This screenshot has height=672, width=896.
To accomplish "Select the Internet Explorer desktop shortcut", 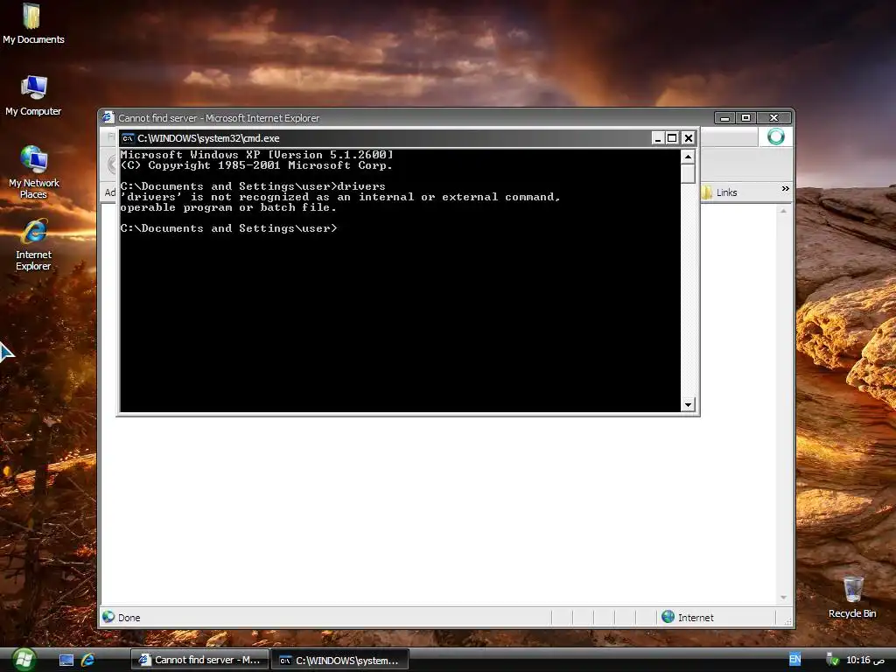I will [x=34, y=245].
